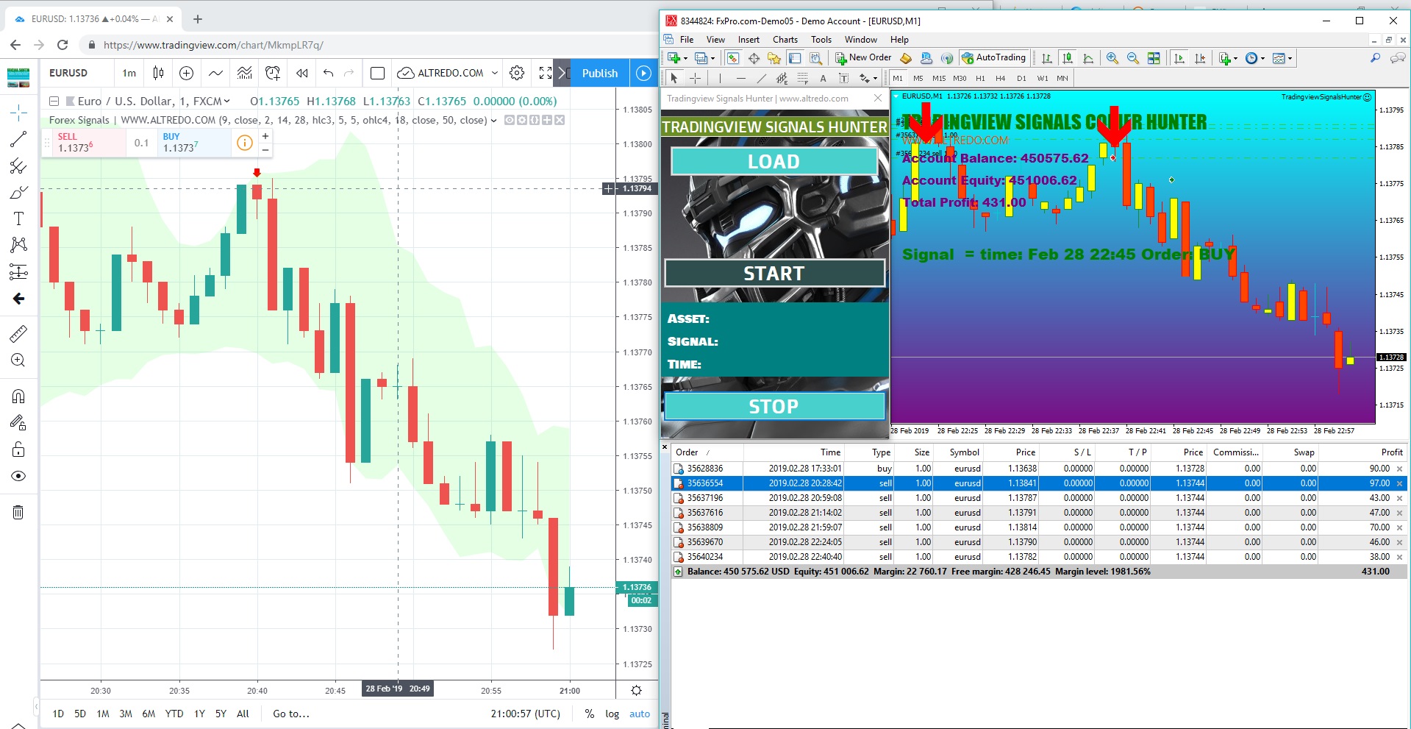Open the Tools menu in MetaTrader
Image resolution: width=1411 pixels, height=729 pixels.
point(821,40)
